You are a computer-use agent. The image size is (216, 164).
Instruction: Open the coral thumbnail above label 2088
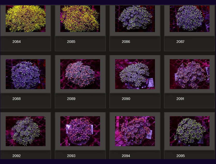(26, 74)
